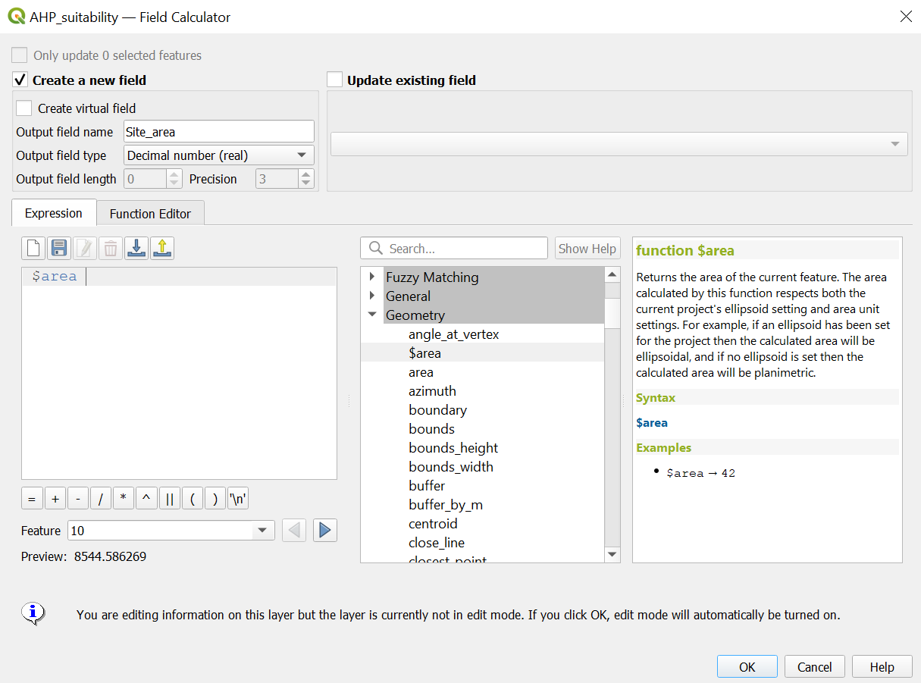Click the OK button
This screenshot has height=683, width=921.
[747, 667]
